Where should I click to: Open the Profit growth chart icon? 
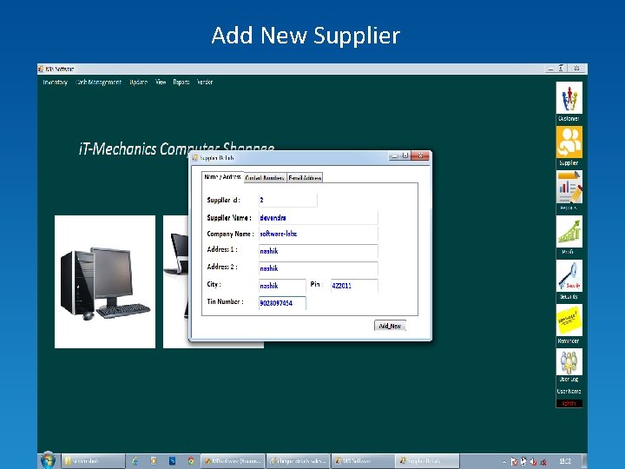pyautogui.click(x=569, y=231)
